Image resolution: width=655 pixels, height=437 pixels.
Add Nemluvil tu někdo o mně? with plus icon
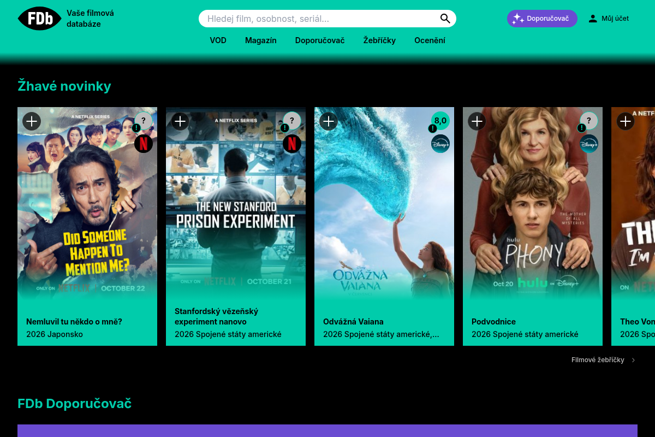32,121
